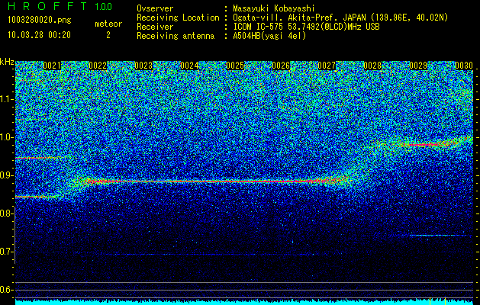Click the short echo trace near 0.95 kHz
Viewport: 480px width, 305px height.
pos(38,158)
